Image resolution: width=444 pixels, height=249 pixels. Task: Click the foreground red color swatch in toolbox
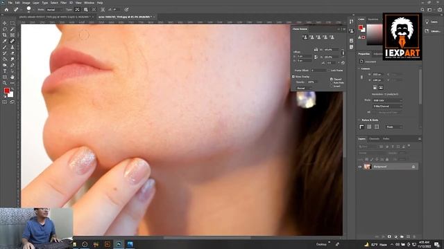6,91
